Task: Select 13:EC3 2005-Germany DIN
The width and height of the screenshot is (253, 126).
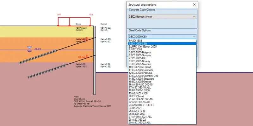Action: click(162, 76)
